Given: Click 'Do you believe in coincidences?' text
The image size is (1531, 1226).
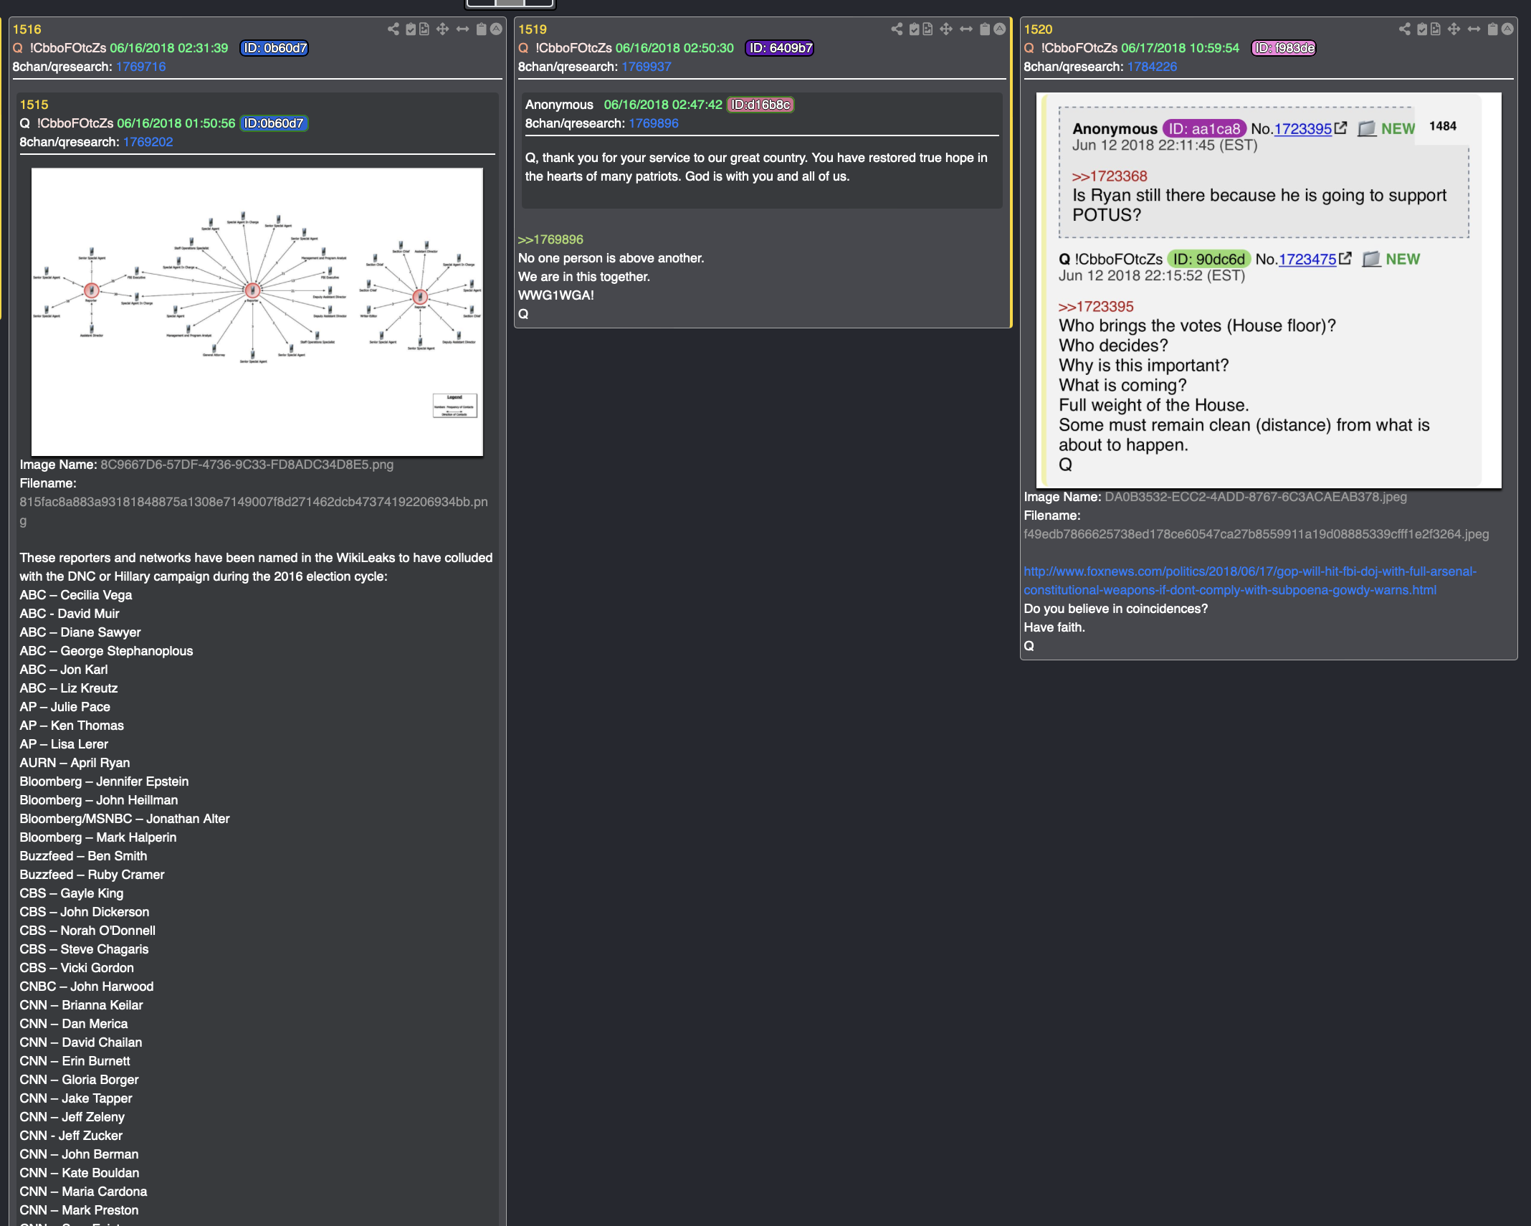Looking at the screenshot, I should point(1115,609).
